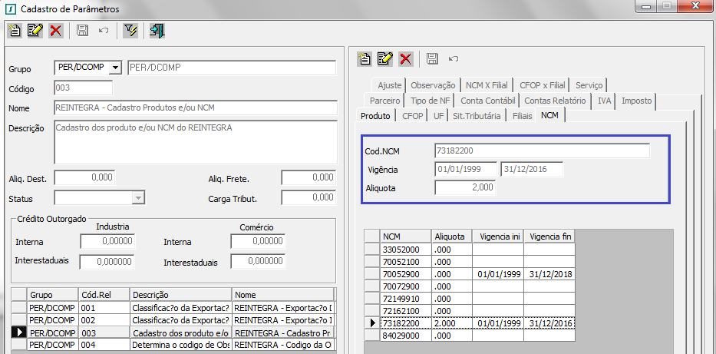Expand the Status dropdown

point(138,198)
